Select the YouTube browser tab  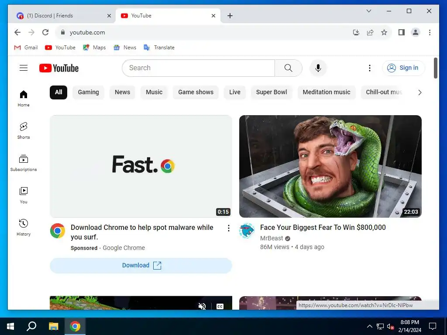(x=168, y=16)
